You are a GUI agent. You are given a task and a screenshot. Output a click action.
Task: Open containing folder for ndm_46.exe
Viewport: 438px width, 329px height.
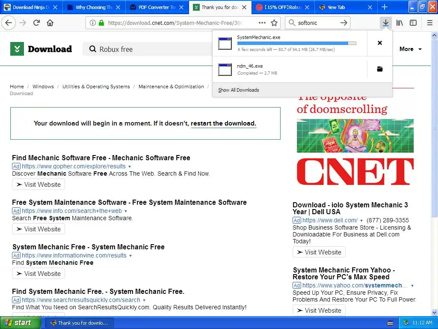[x=380, y=69]
